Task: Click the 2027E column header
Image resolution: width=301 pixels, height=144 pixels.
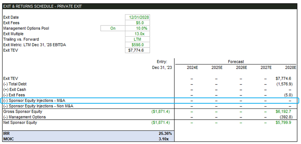Action: 266,68
